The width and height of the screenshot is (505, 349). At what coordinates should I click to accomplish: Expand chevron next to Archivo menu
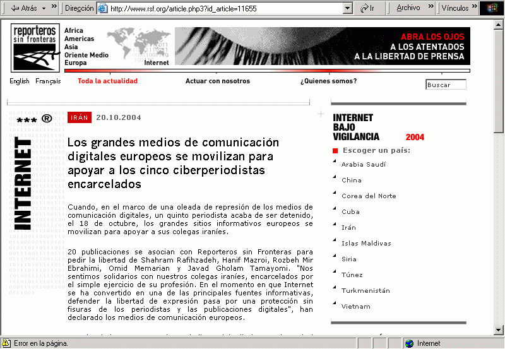point(431,6)
